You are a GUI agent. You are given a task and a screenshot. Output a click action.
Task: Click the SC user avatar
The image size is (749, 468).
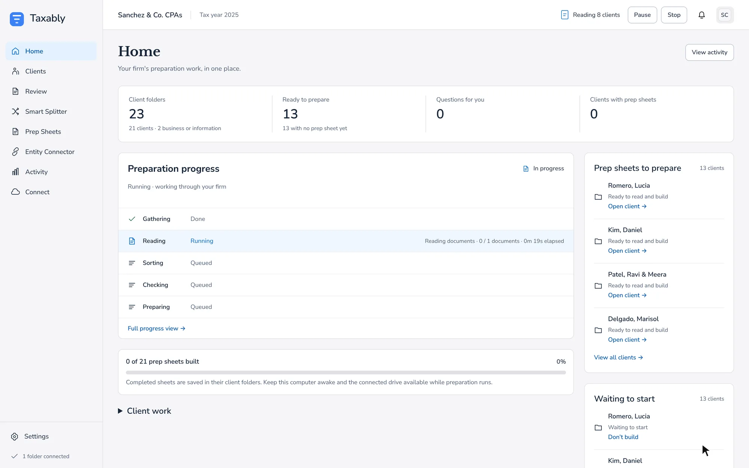[x=725, y=15]
